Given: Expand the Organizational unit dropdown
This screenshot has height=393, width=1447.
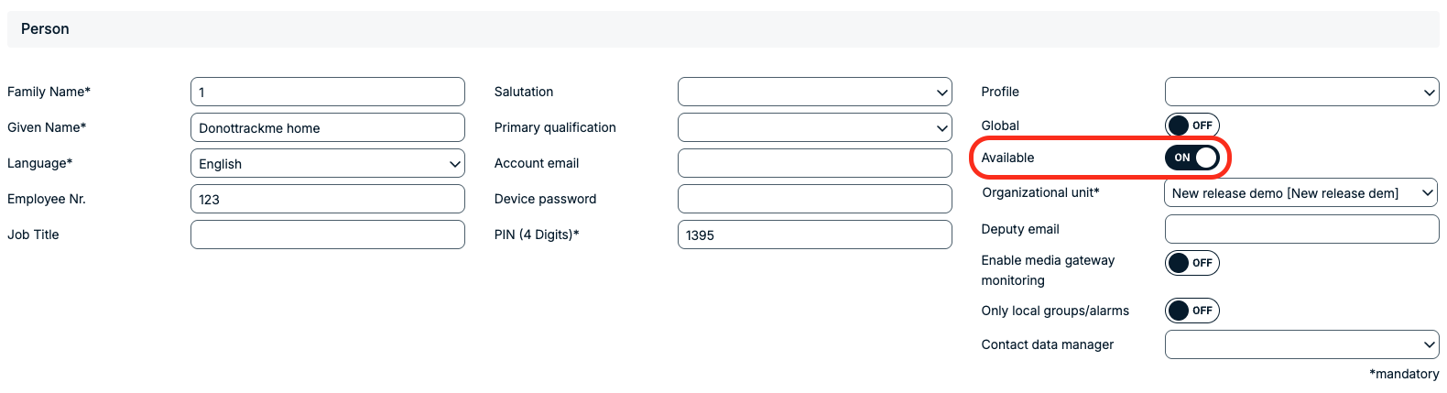Looking at the screenshot, I should pyautogui.click(x=1301, y=193).
